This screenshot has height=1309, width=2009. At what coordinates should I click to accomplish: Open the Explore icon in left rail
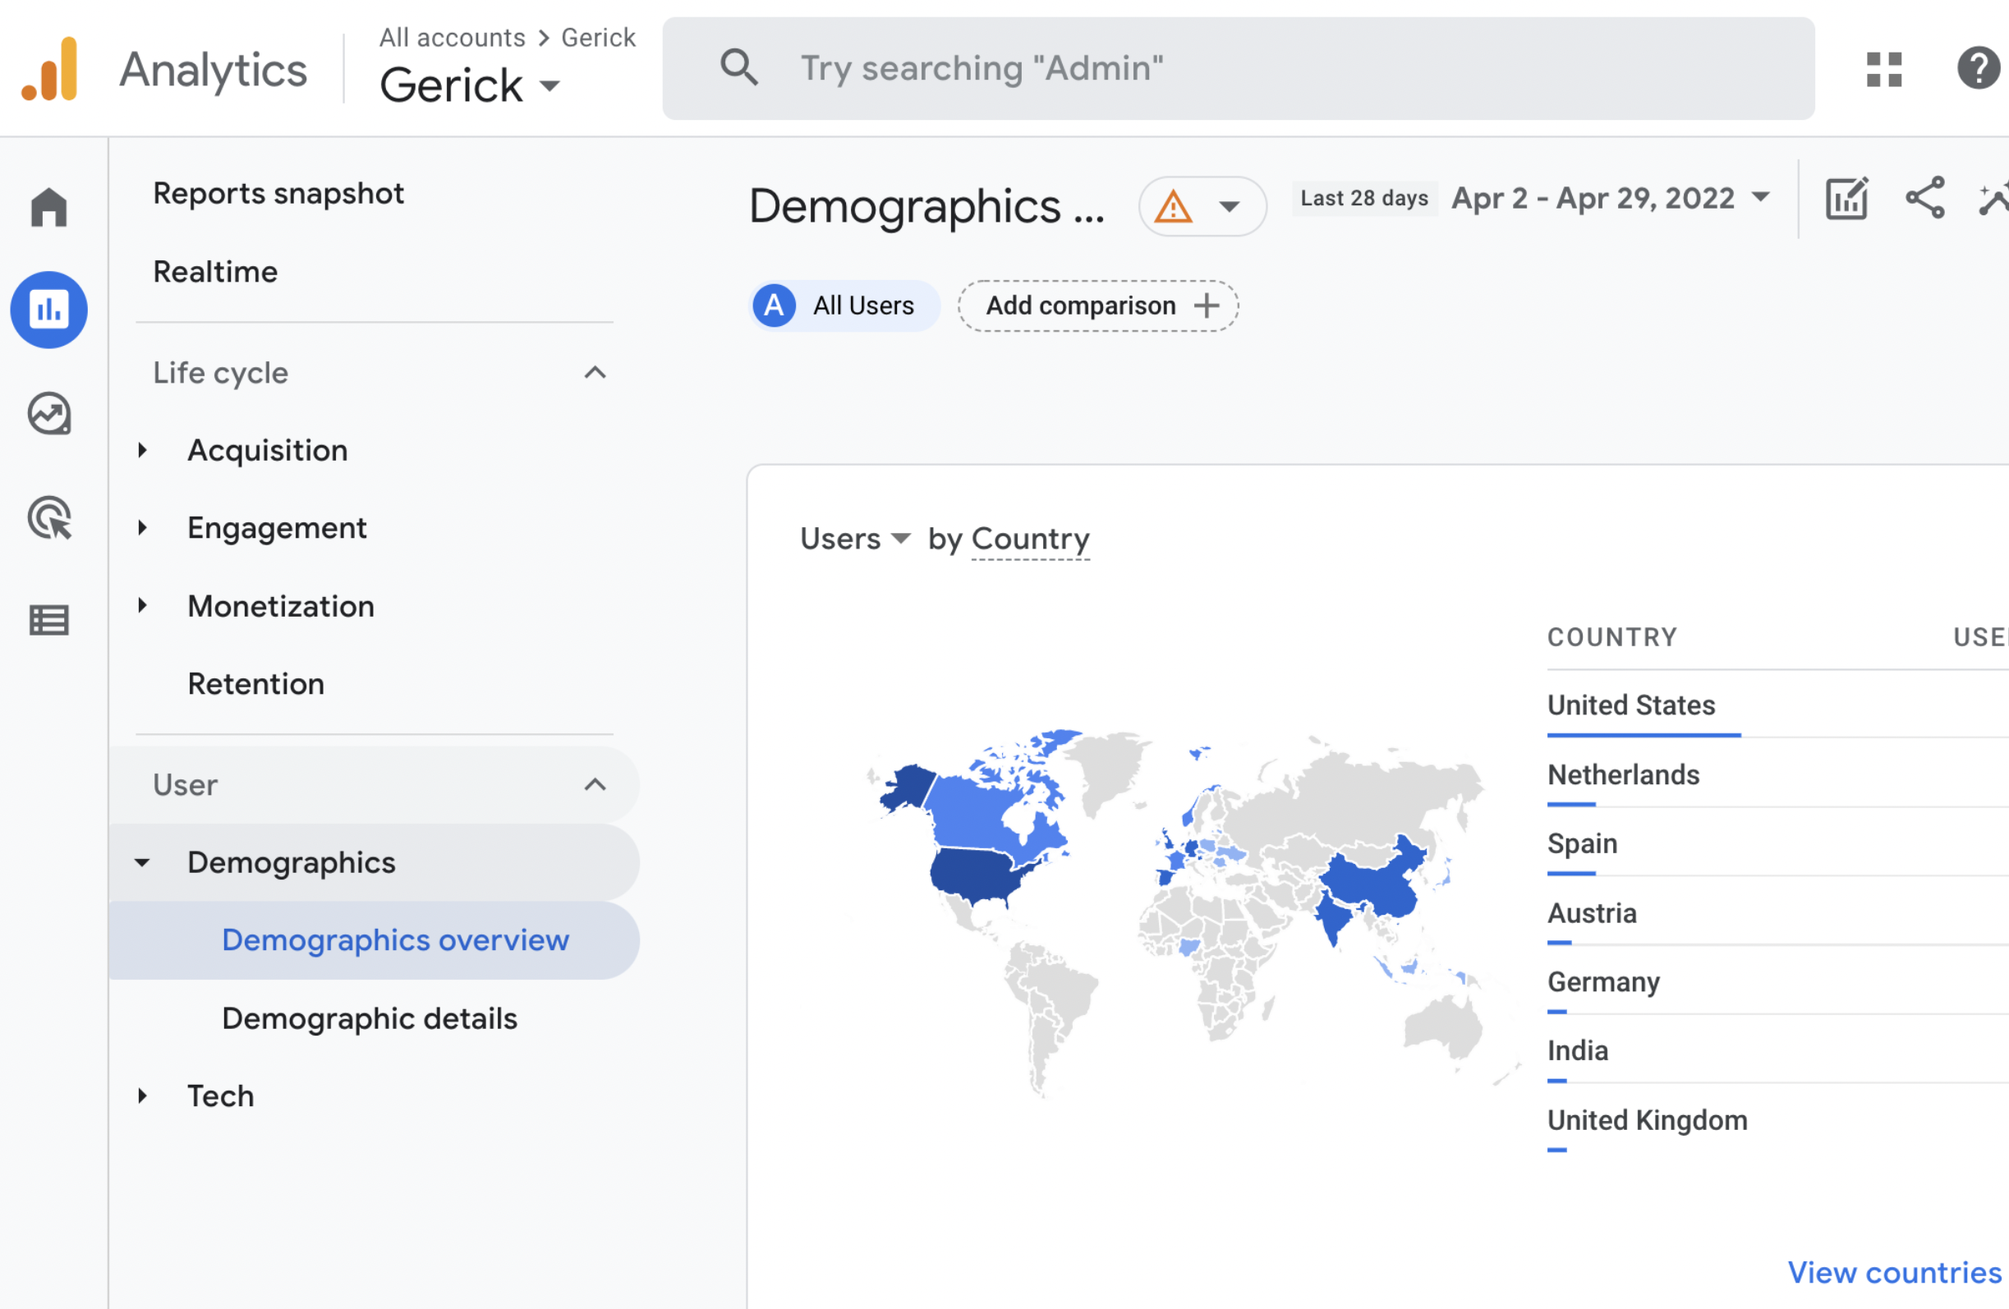[48, 414]
